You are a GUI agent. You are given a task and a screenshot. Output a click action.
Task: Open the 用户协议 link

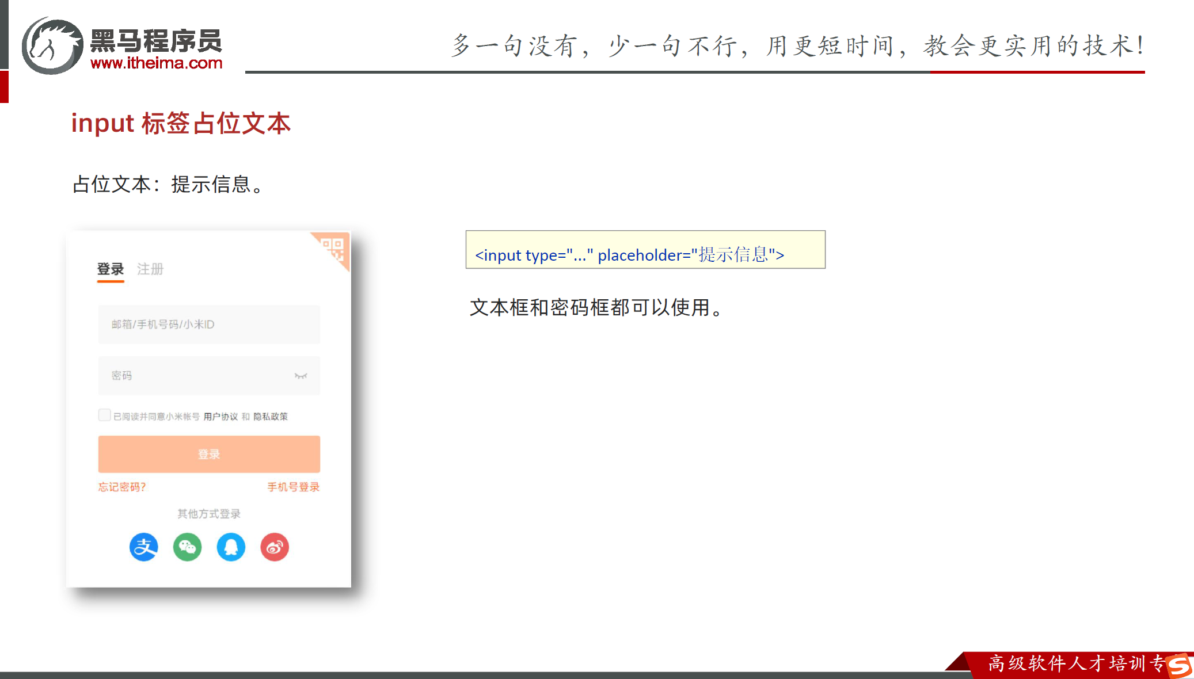point(220,417)
